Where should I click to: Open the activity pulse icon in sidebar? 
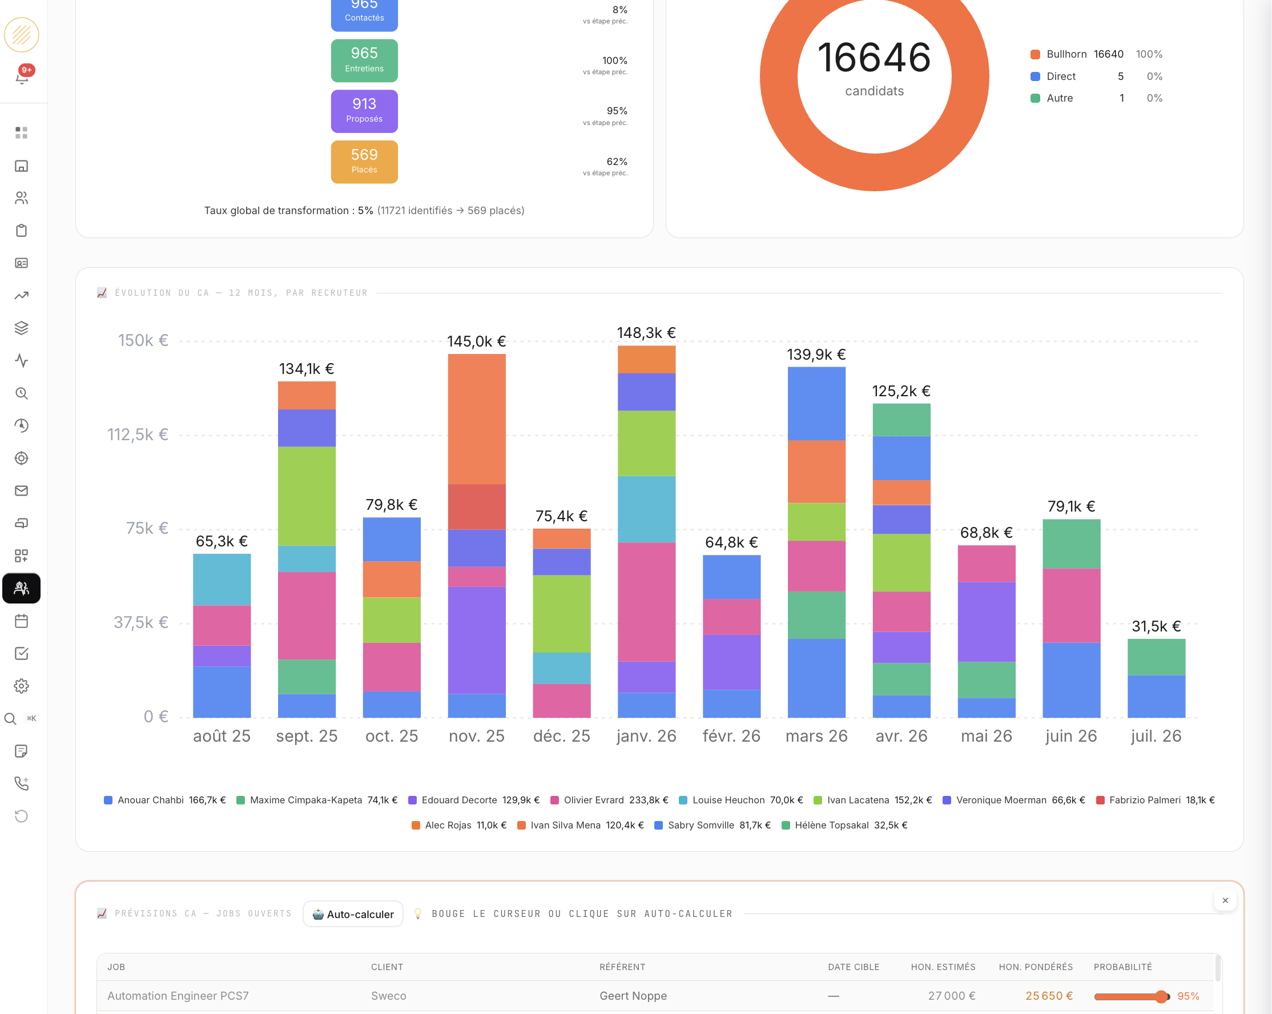[x=22, y=360]
